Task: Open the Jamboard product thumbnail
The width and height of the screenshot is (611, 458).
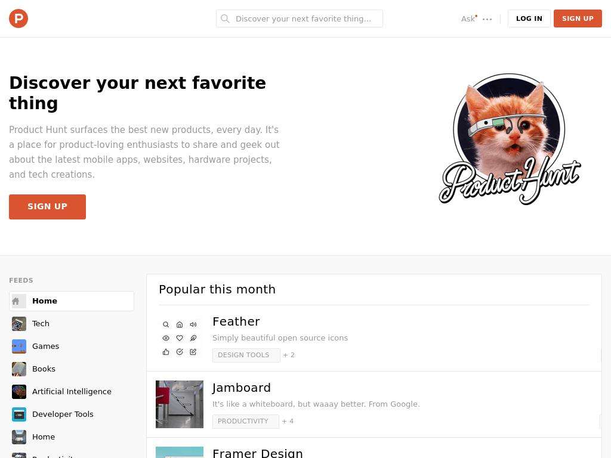Action: click(179, 404)
